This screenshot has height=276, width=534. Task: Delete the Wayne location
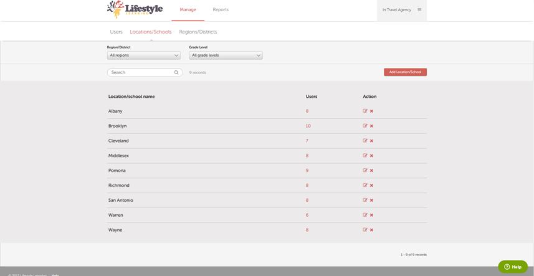(371, 230)
